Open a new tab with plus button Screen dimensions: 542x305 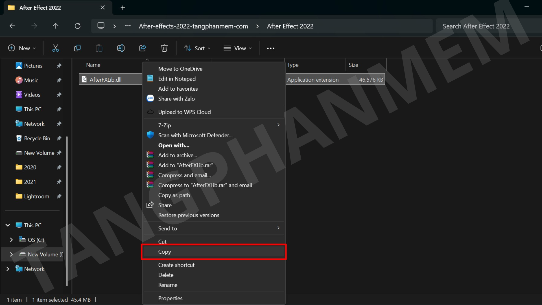[x=123, y=8]
